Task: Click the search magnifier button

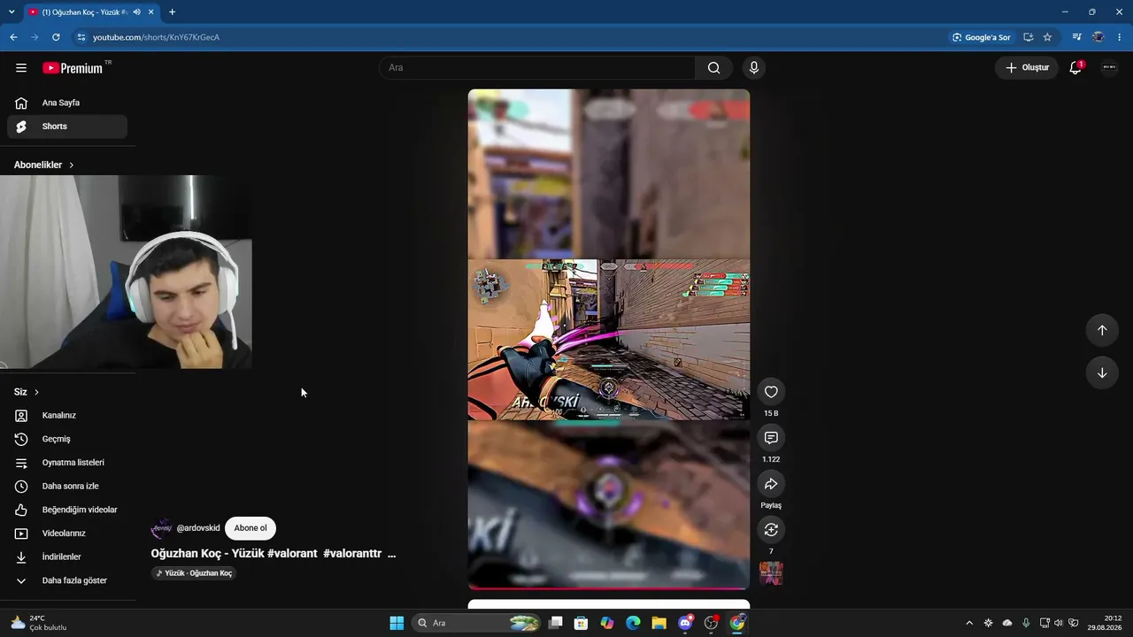Action: 713,68
